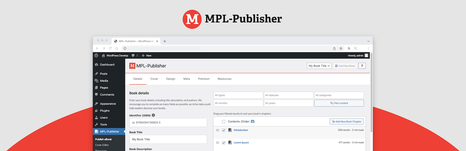The width and height of the screenshot is (466, 151).
Task: Open the Lorem Ipsum chapter link
Action: pyautogui.click(x=241, y=143)
